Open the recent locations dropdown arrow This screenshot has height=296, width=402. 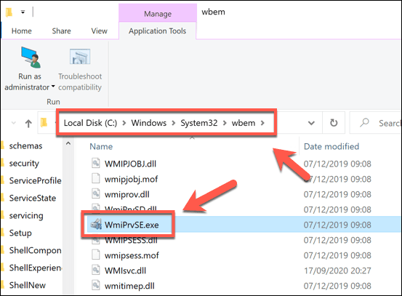click(x=14, y=123)
